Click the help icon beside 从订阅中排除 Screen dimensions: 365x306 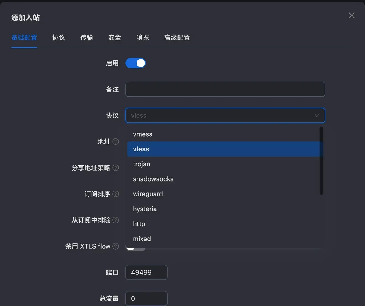[116, 220]
